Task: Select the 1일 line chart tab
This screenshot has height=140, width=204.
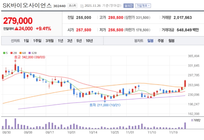Action: click(x=26, y=41)
